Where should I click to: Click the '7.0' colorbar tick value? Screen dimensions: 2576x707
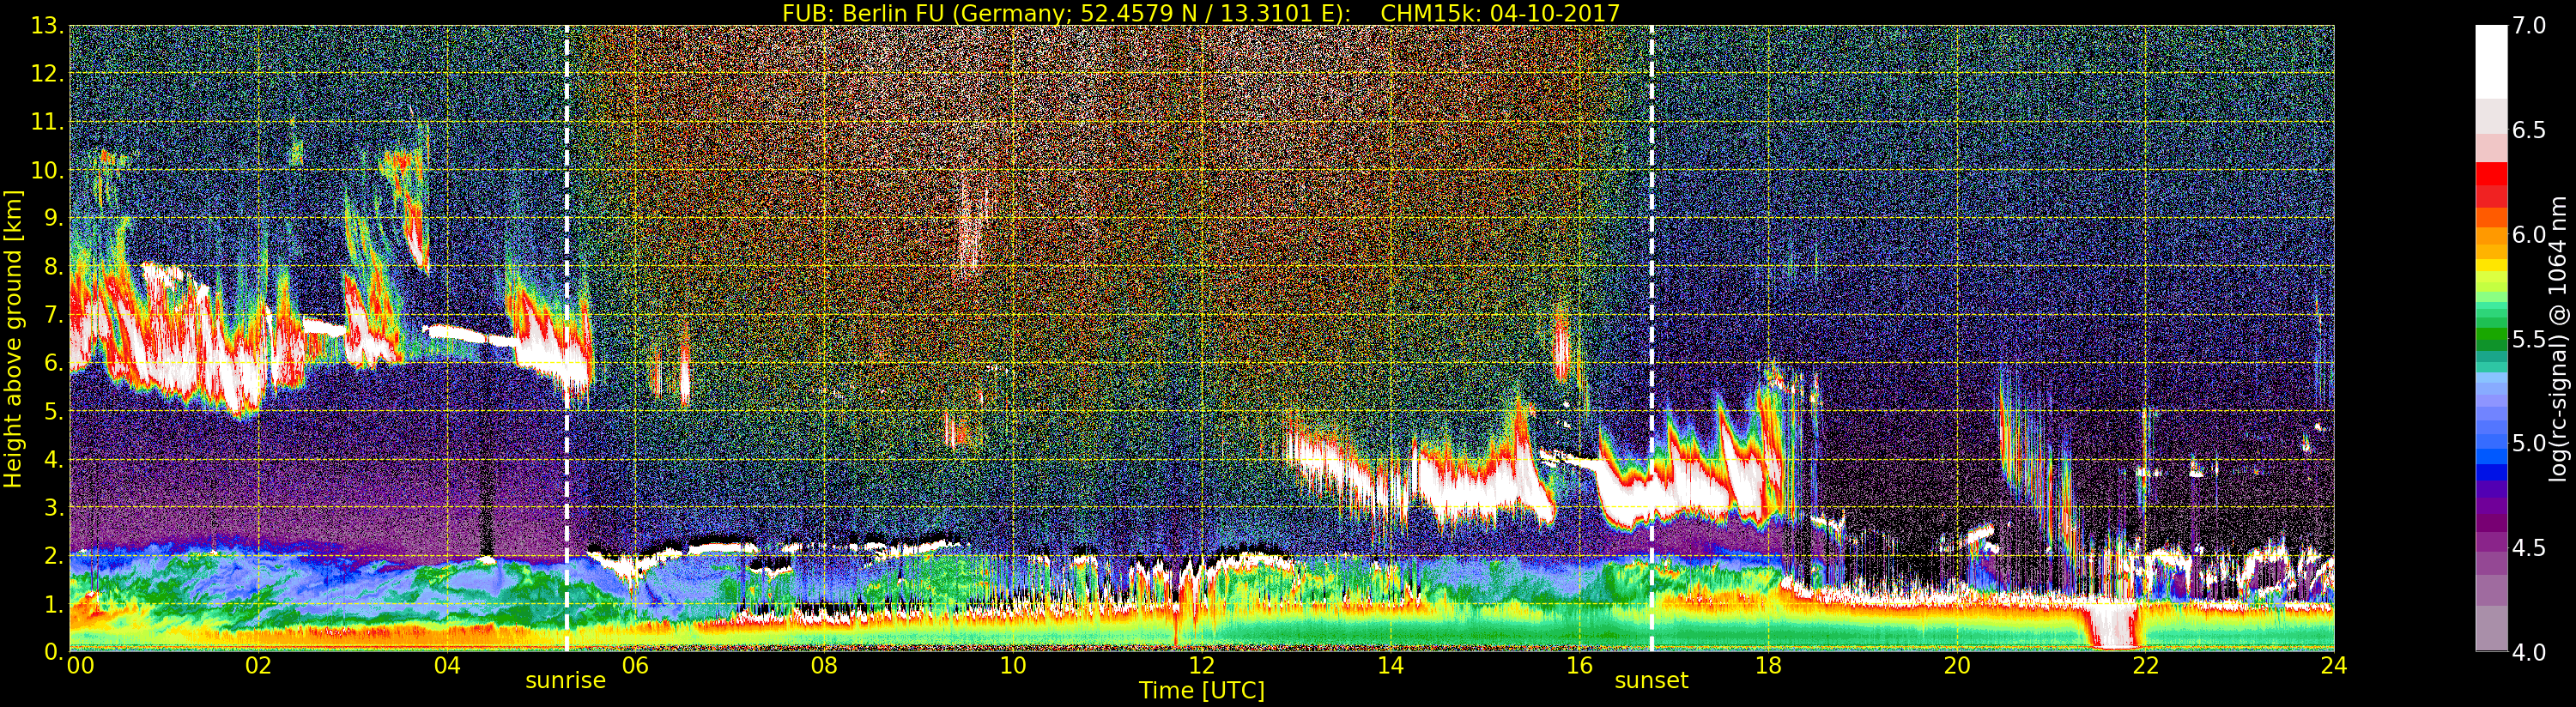click(2529, 26)
